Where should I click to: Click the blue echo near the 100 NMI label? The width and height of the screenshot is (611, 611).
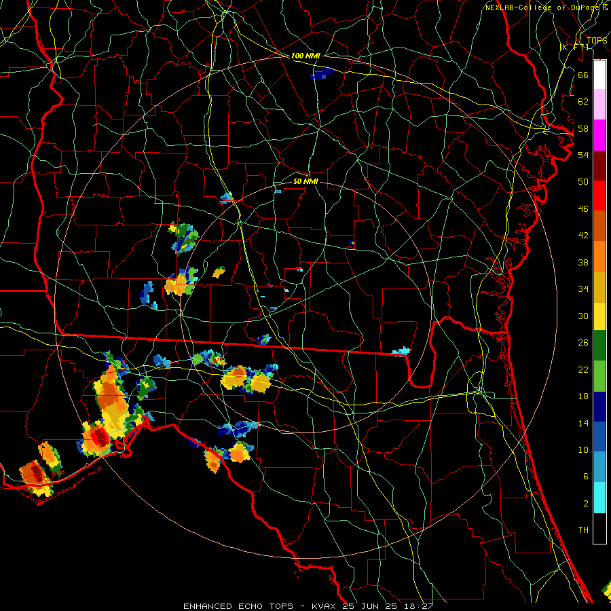point(322,73)
